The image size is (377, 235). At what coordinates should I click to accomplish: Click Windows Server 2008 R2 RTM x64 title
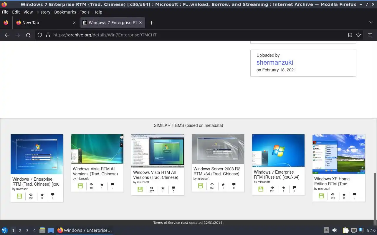(x=217, y=171)
